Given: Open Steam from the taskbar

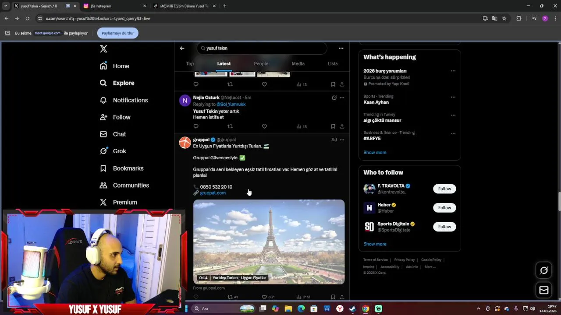Looking at the screenshot, I should [352, 308].
